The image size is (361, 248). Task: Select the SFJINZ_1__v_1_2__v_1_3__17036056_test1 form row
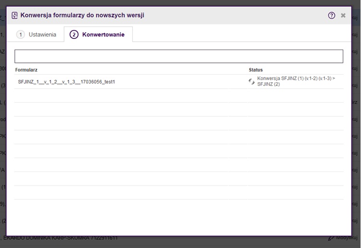(x=66, y=82)
